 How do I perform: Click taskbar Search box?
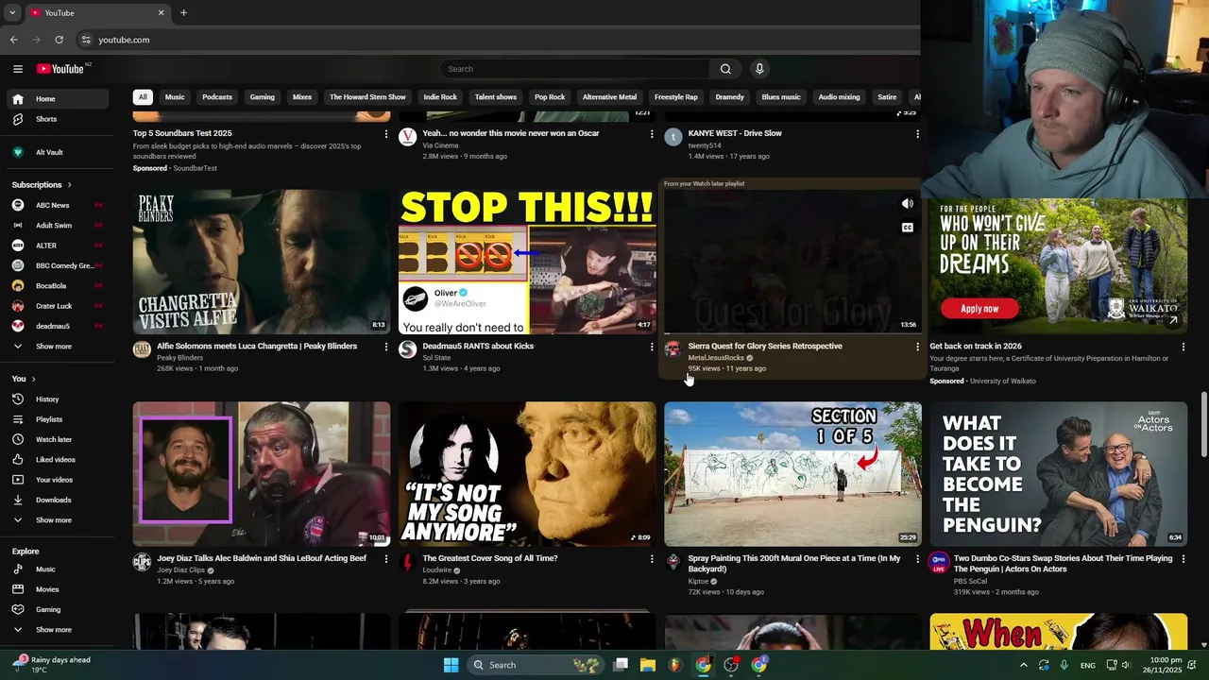536,665
